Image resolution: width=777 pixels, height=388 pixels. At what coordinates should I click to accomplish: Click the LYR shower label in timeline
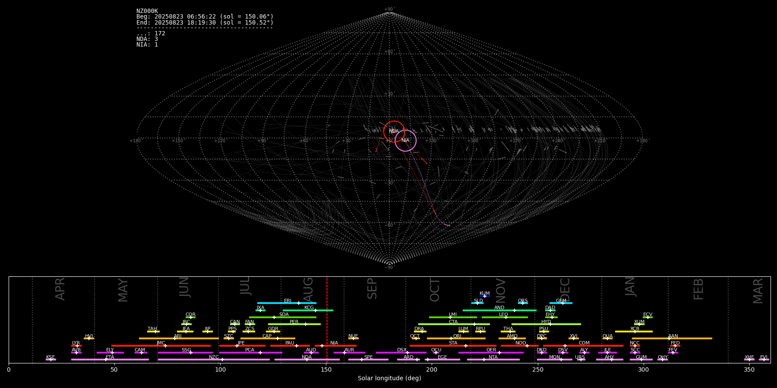(76, 343)
